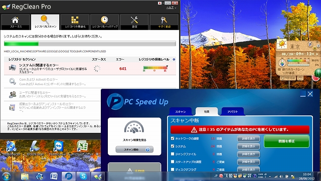Show details for network adjustment row

tap(249, 138)
